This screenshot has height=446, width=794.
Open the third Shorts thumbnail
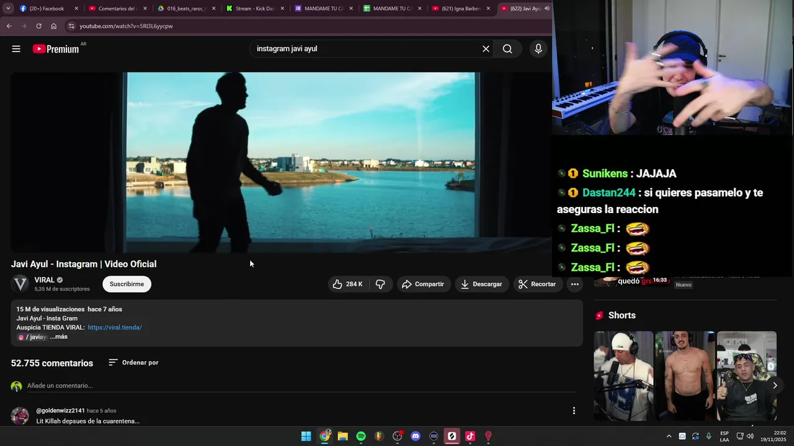pos(746,376)
